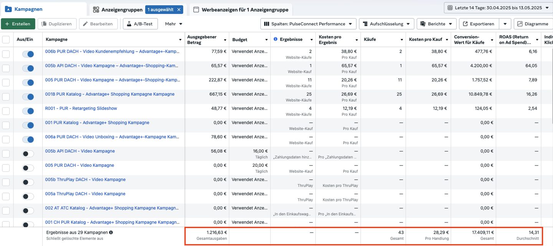Click the 10.849,78 € conversion value cell
The width and height of the screenshot is (553, 246).
pyautogui.click(x=480, y=94)
